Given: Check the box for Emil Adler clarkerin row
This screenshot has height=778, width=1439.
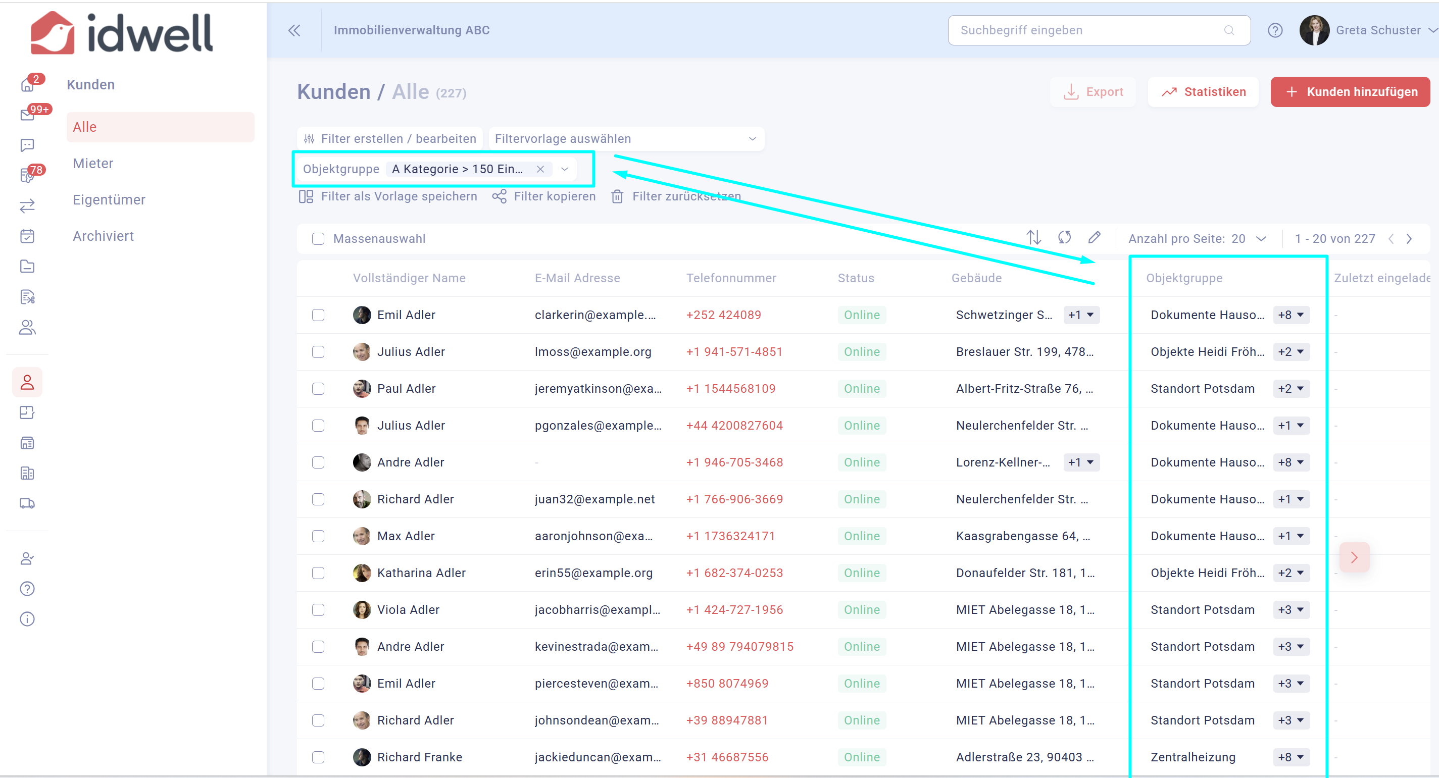Looking at the screenshot, I should click(318, 315).
